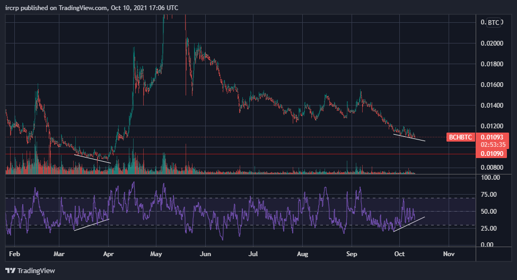
Task: Click the Mar time axis label
Action: pyautogui.click(x=59, y=254)
